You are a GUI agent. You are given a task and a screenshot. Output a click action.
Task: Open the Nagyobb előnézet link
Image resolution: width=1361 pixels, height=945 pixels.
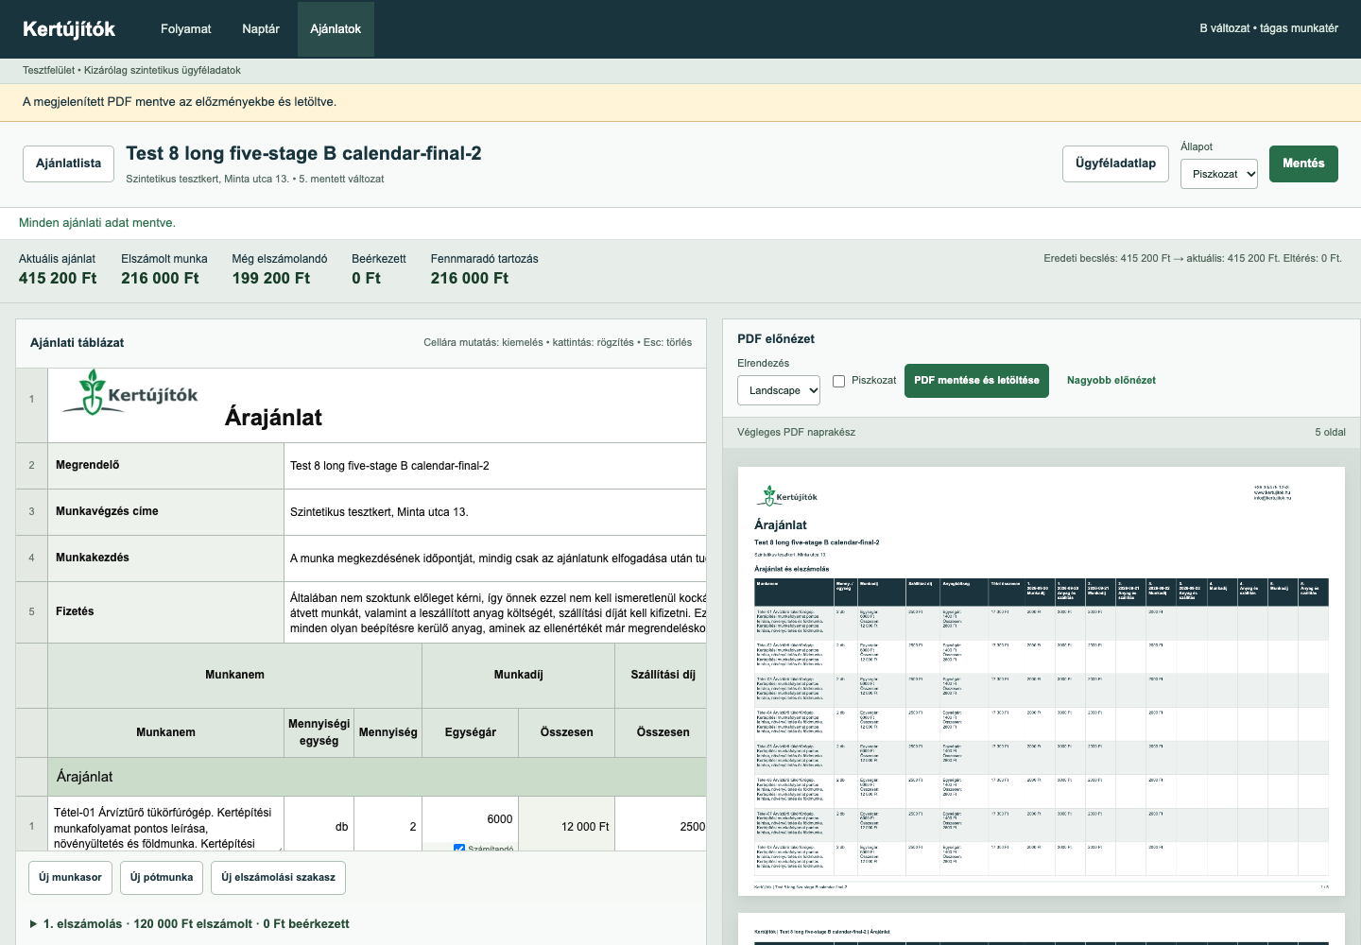coord(1111,381)
